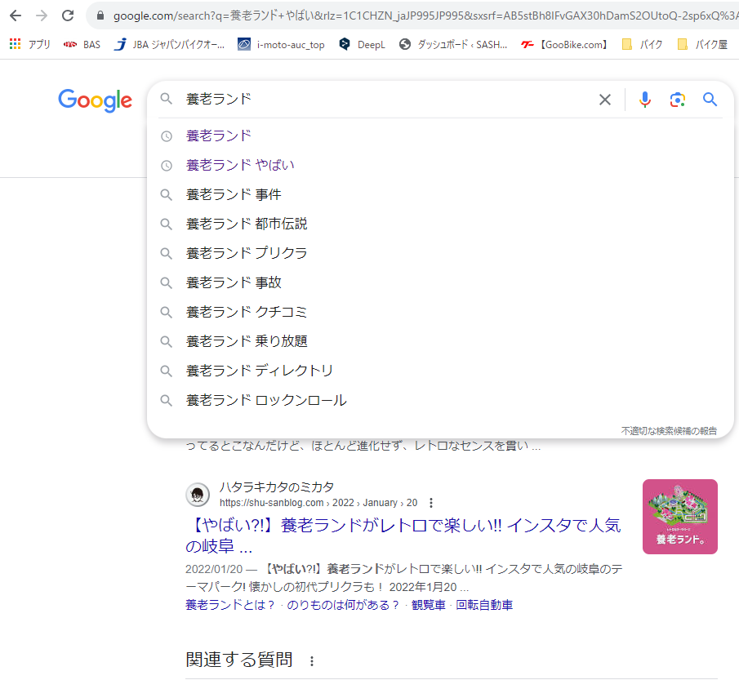The width and height of the screenshot is (739, 680).
Task: Open Google Lens image search icon
Action: point(677,100)
